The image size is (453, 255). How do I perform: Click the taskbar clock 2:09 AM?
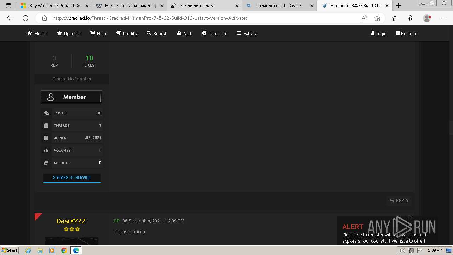[x=435, y=250]
